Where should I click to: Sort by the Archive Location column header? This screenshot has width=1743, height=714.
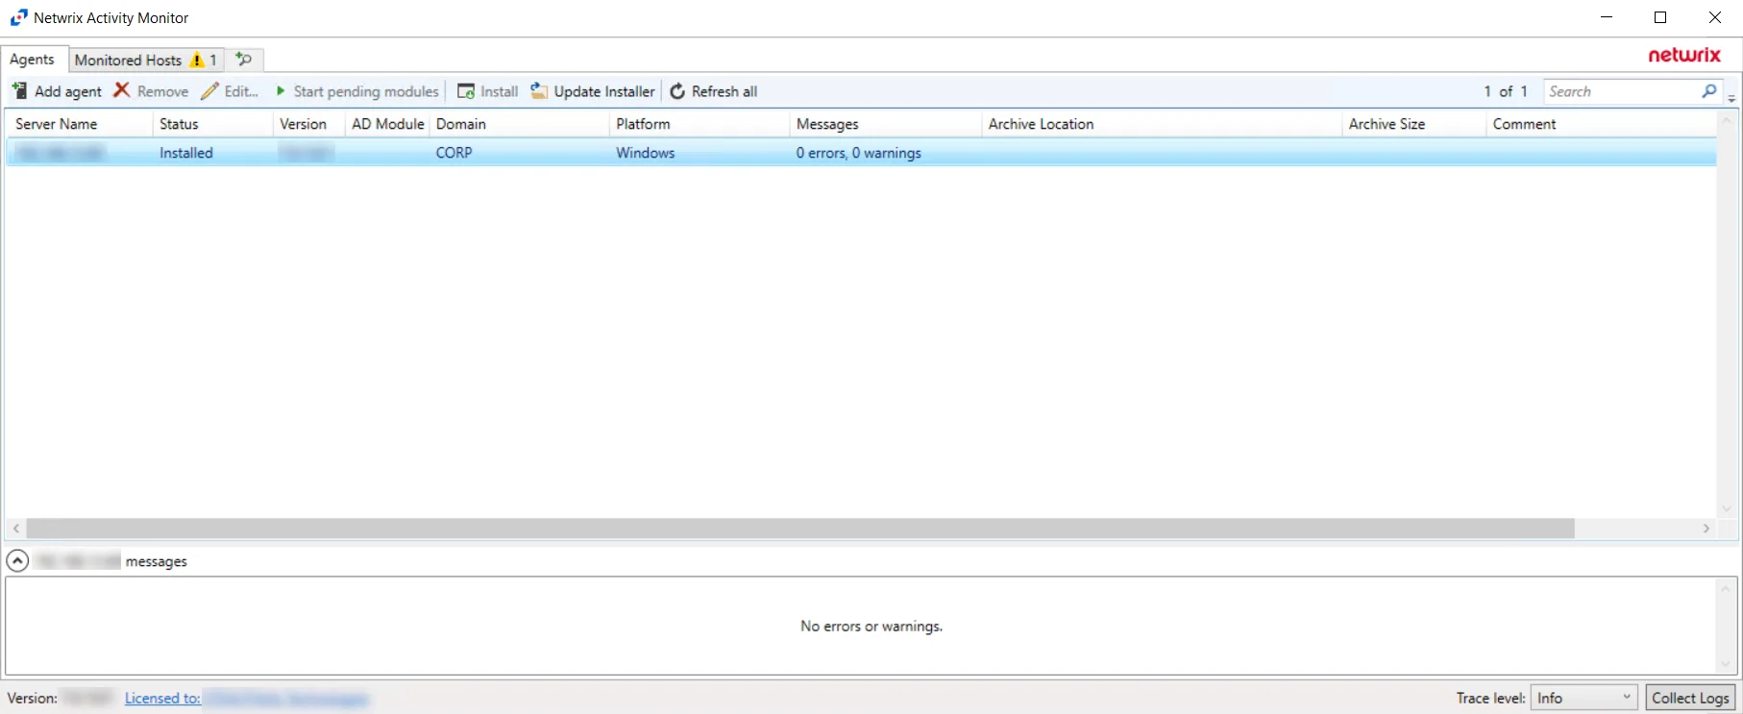click(x=1162, y=124)
